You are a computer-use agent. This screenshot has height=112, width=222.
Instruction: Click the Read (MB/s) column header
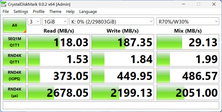(x=59, y=31)
